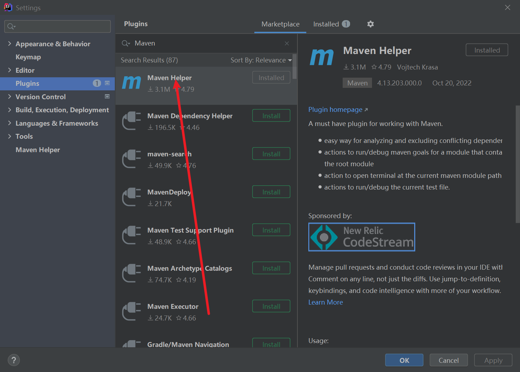This screenshot has height=372, width=520.
Task: Click Maven Test Support Plugin icon
Action: tap(131, 235)
